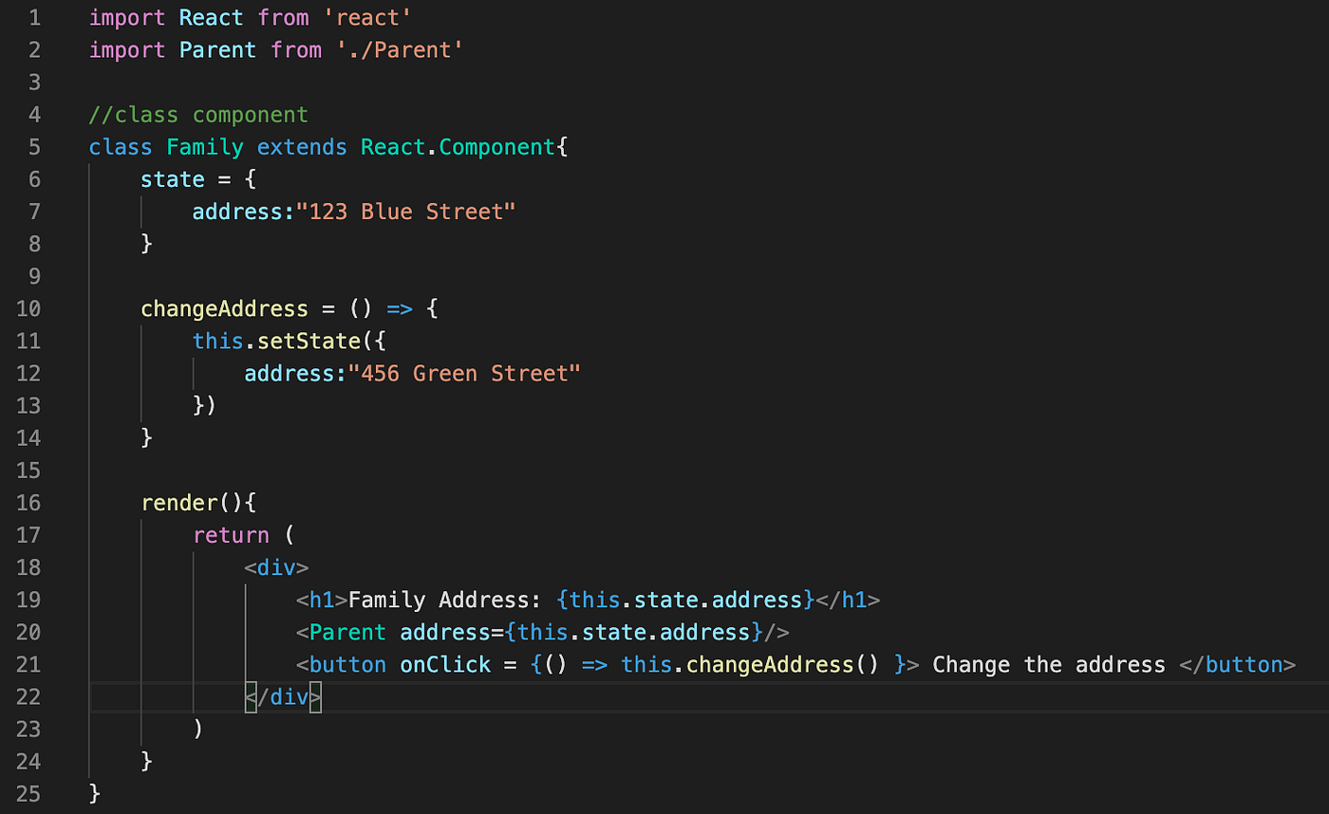Click the closing button tag on line 21
The image size is (1329, 814).
coord(1237,664)
